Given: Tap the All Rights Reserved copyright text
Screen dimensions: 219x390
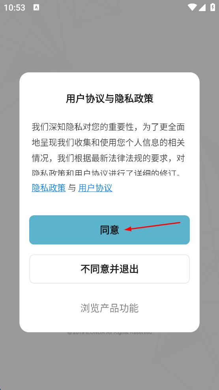Looking at the screenshot, I should click(109, 333).
